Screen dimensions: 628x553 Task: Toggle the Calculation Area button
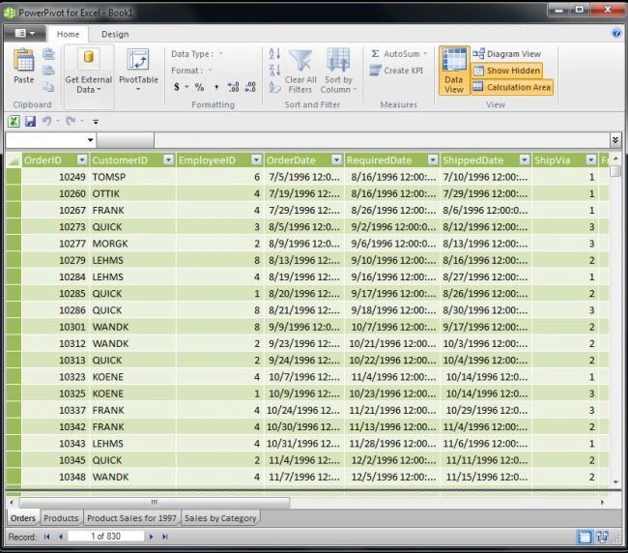512,87
